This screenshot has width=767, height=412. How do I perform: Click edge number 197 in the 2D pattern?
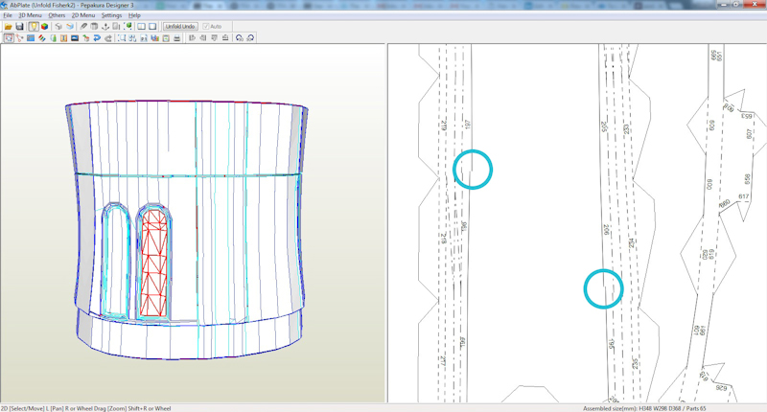(467, 125)
